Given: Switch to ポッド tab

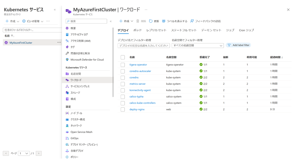Looking at the screenshot, I should tap(138, 30).
